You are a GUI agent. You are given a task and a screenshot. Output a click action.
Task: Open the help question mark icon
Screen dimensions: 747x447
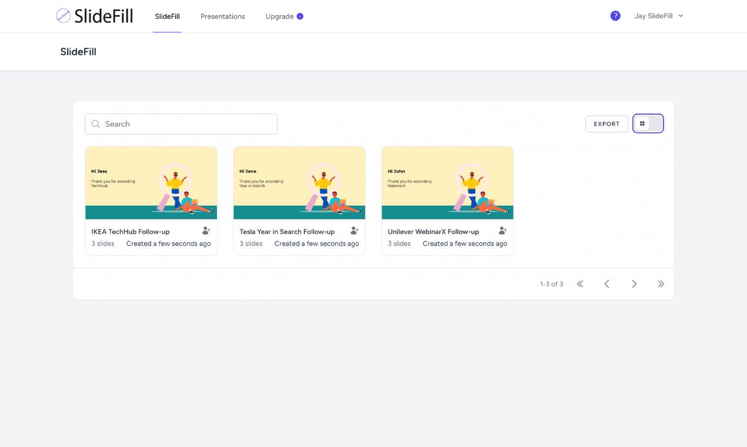(x=615, y=16)
